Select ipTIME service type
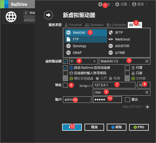156x143 pixels. [128, 53]
